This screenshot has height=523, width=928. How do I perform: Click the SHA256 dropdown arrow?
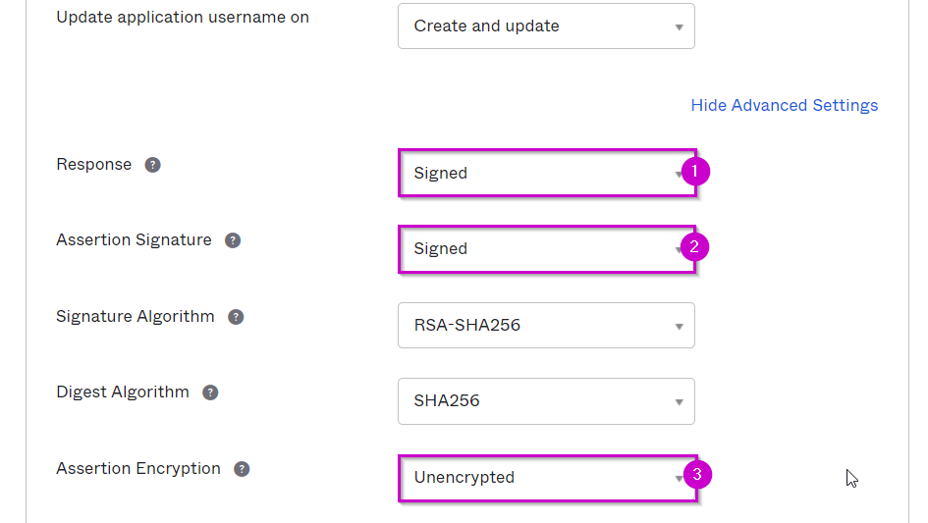(x=680, y=402)
